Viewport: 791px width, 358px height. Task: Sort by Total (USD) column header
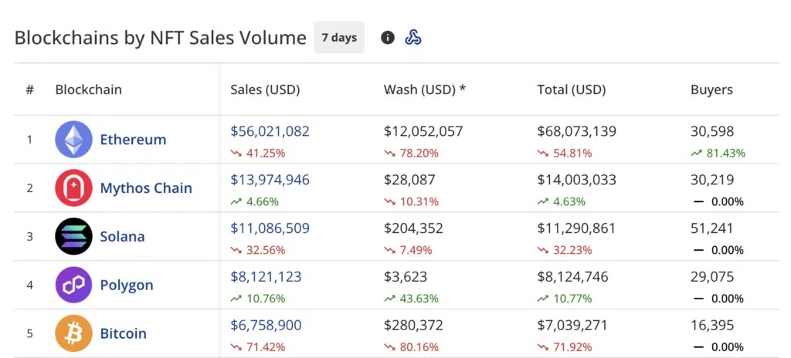(x=572, y=89)
